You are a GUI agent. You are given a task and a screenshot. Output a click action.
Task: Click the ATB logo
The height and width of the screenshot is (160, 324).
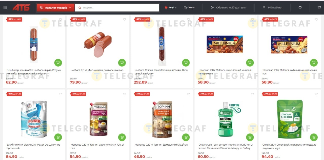coord(22,8)
